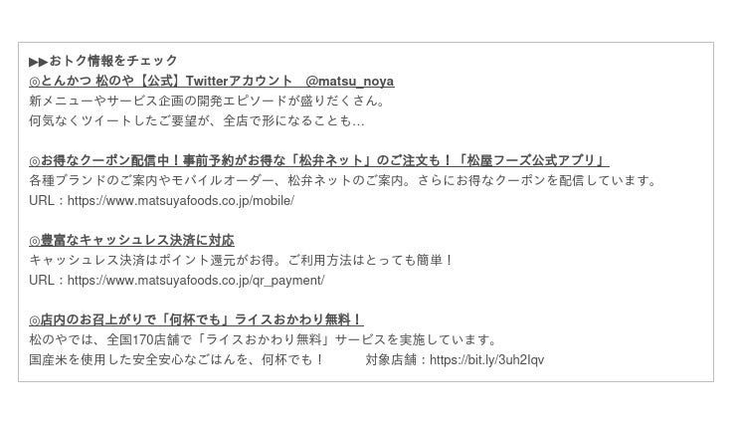Click the 各種ブランドのご案内 description text

coord(343,180)
